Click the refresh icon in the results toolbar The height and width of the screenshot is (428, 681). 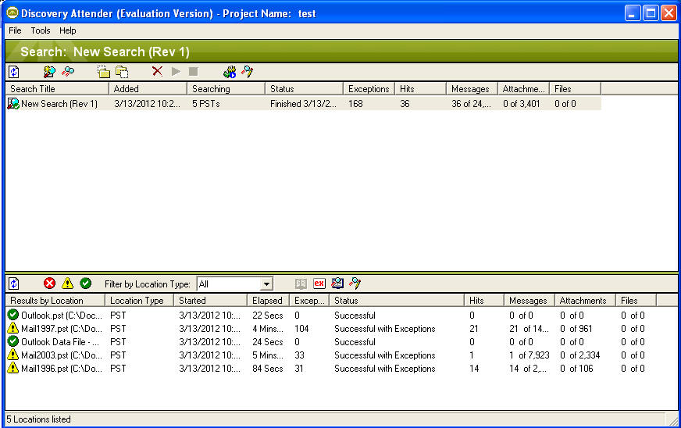(13, 284)
